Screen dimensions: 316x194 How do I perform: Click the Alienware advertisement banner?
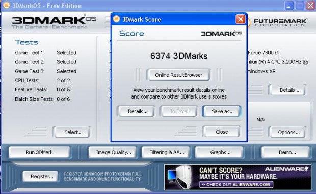[x=238, y=177]
